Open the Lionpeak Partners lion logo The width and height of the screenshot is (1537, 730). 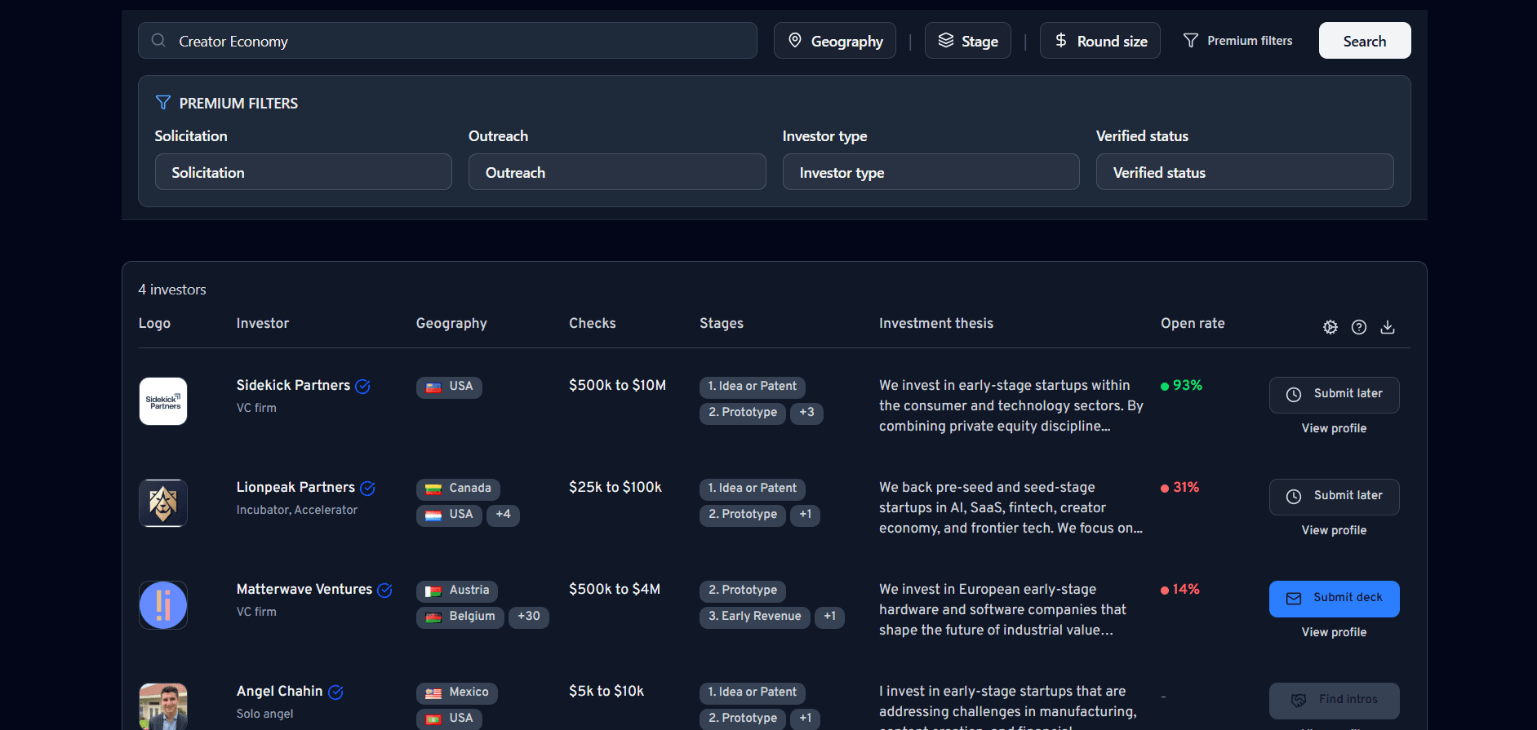(163, 503)
